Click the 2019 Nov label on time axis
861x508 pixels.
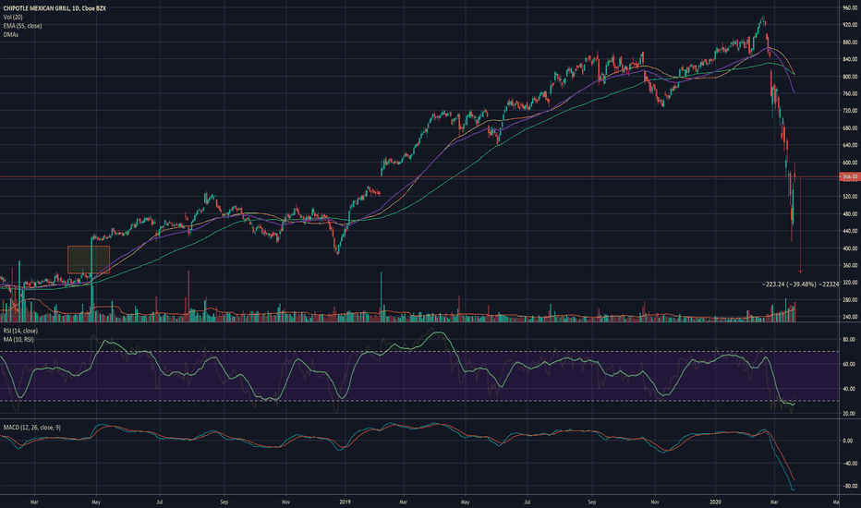tap(655, 502)
